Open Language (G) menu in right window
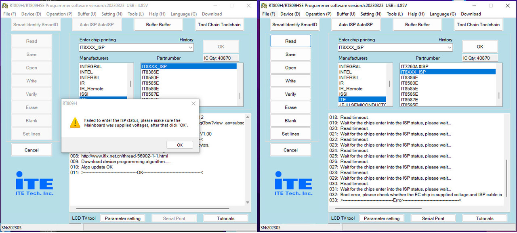 tap(443, 14)
